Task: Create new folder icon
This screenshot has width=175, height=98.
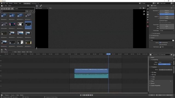Action: 12,9
